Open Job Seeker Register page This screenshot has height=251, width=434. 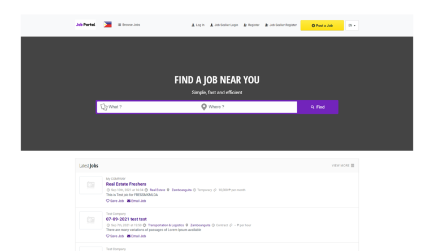[x=281, y=25]
